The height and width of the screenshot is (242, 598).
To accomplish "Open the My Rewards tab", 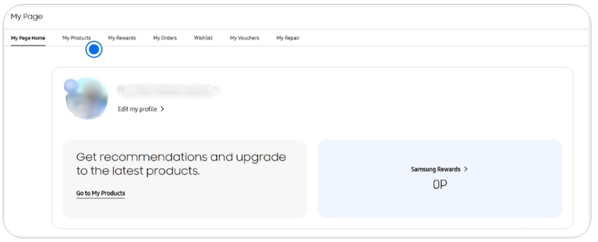I will [x=122, y=38].
